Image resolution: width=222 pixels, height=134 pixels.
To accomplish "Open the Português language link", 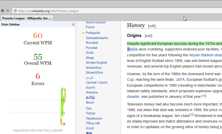I will 93,33.
